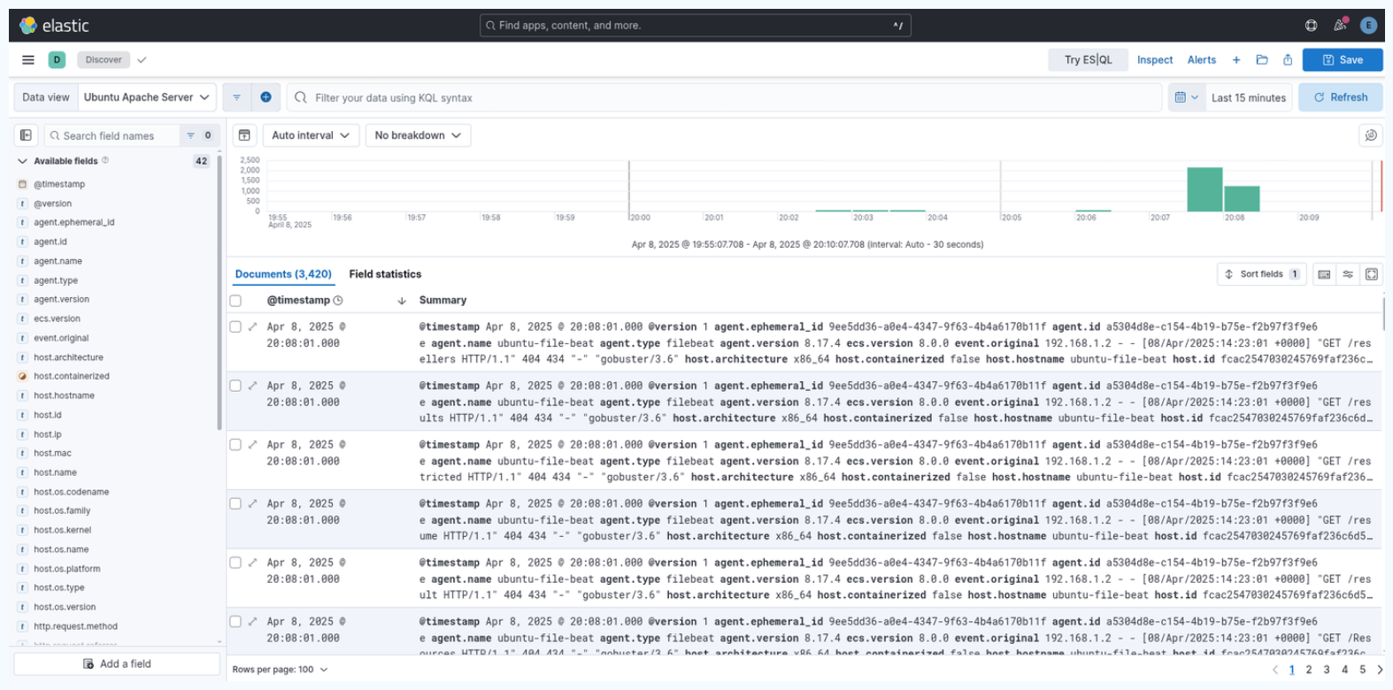Select all documents checkbox in header

tap(235, 301)
